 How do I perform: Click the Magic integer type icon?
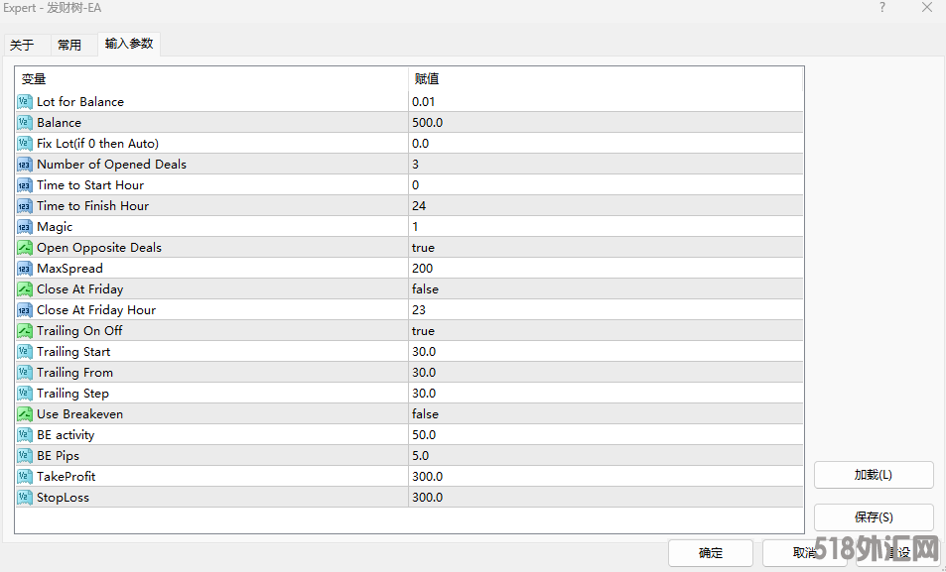coord(25,227)
